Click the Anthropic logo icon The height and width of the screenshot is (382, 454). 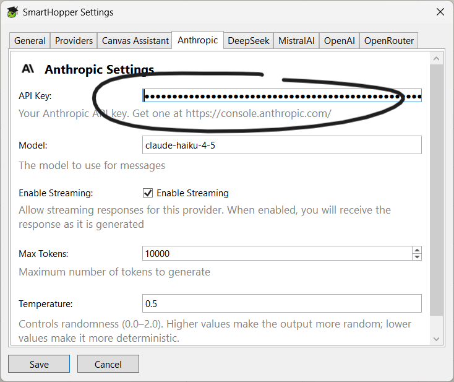28,69
